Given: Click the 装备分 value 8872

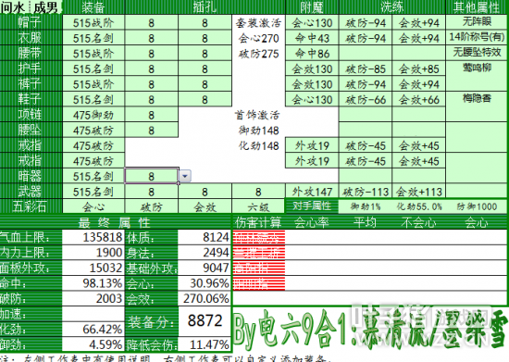Looking at the screenshot, I should (205, 321).
